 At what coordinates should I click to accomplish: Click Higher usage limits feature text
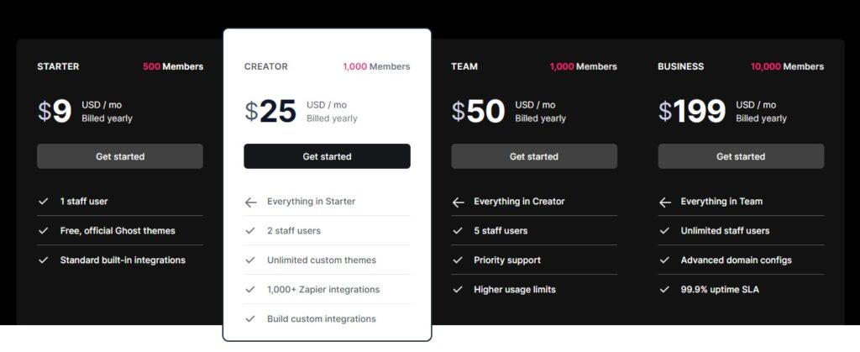(515, 290)
